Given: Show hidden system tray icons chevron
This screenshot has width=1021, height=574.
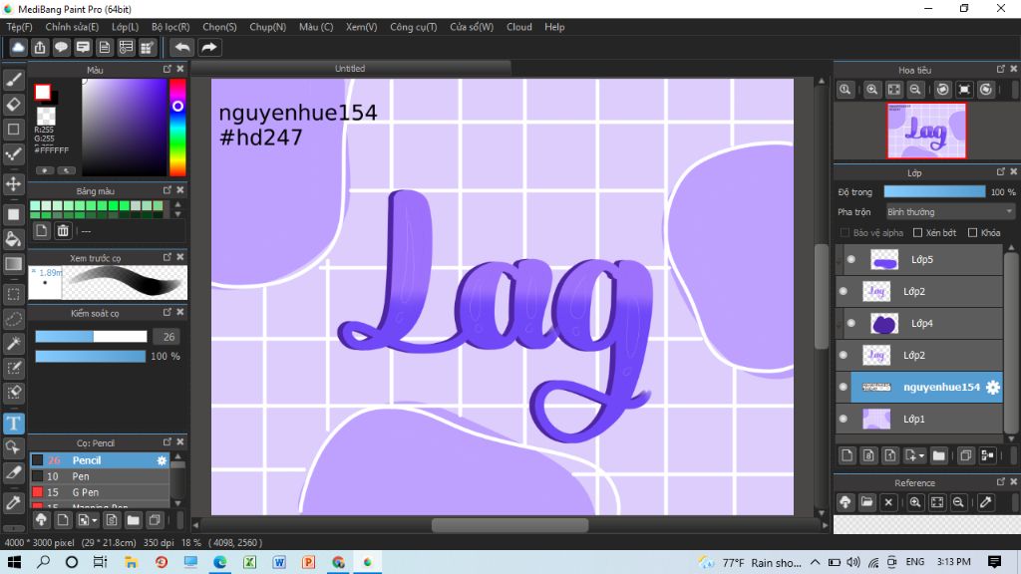Looking at the screenshot, I should click(815, 562).
